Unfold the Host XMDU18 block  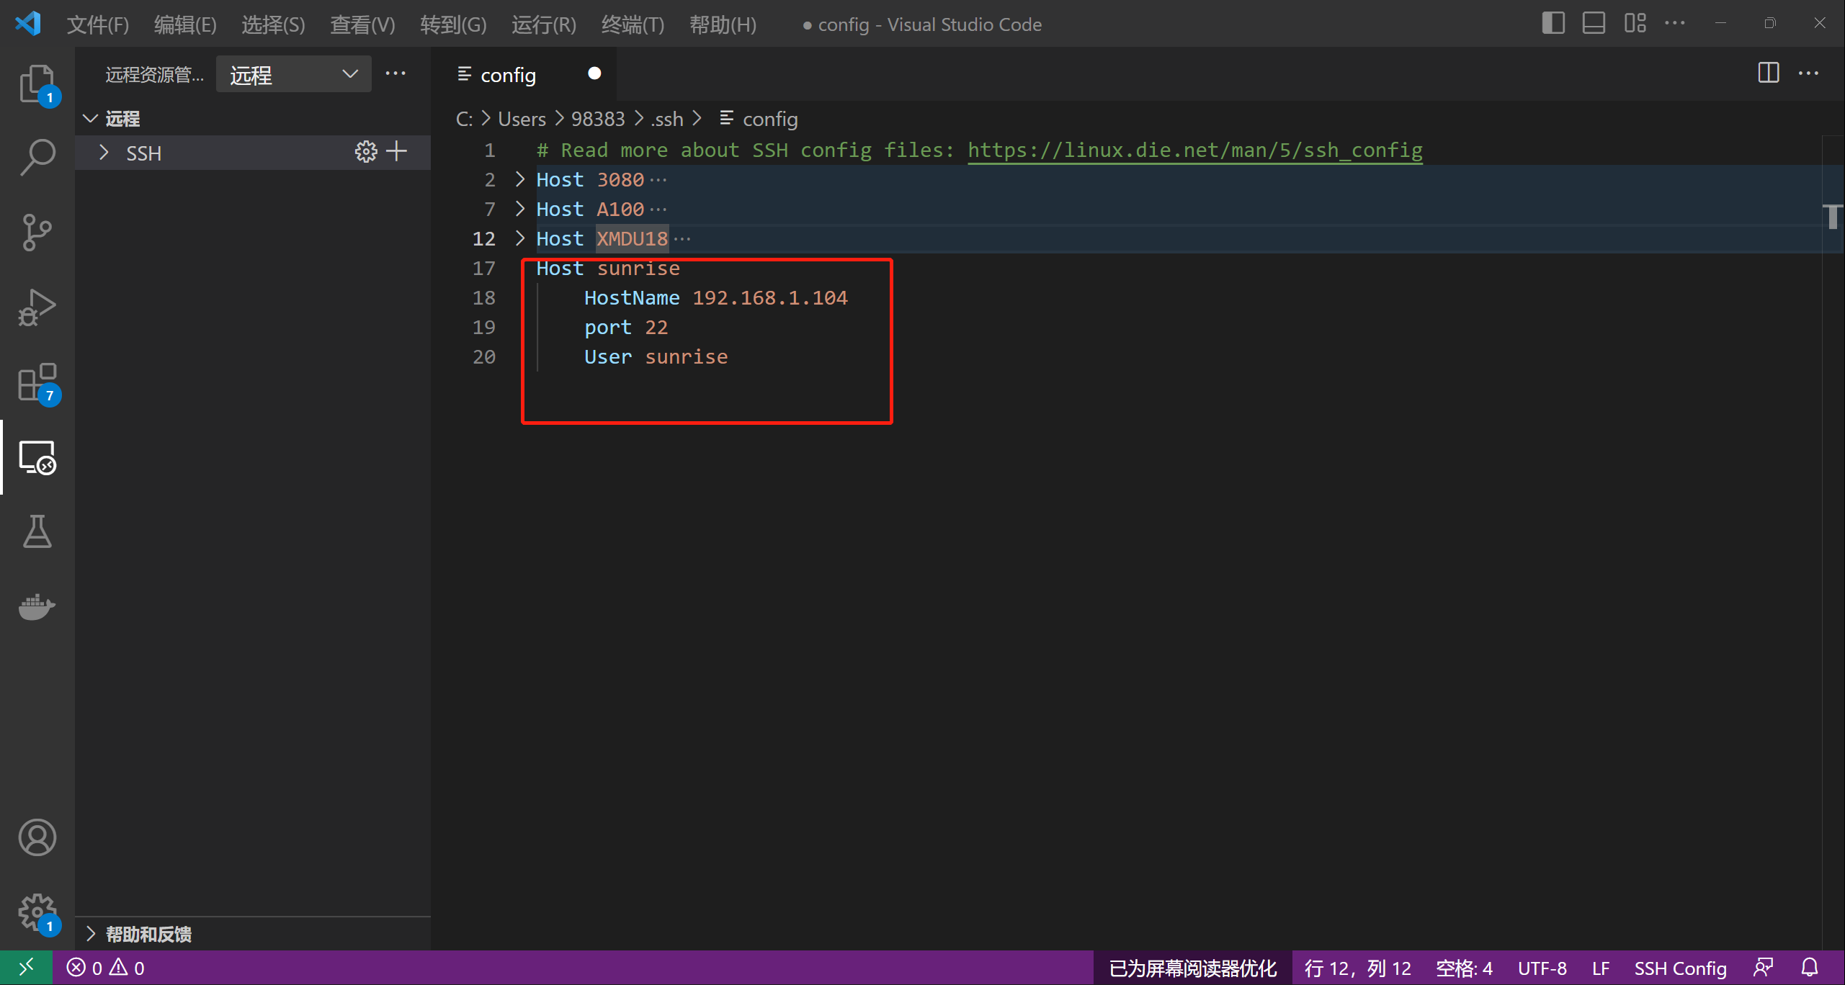coord(520,238)
